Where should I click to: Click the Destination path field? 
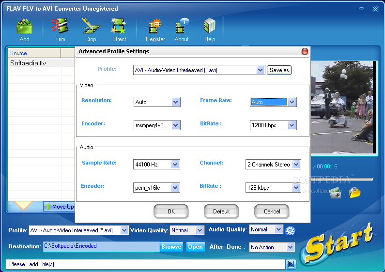point(101,247)
